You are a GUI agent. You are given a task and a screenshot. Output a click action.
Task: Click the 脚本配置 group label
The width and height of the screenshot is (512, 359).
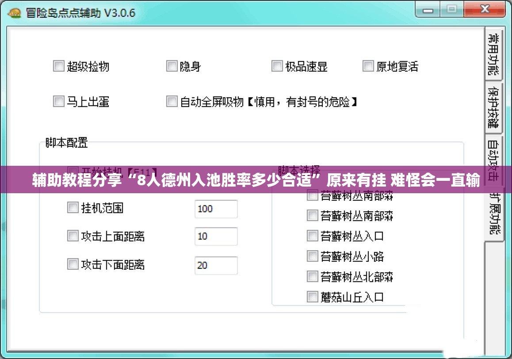pyautogui.click(x=67, y=143)
